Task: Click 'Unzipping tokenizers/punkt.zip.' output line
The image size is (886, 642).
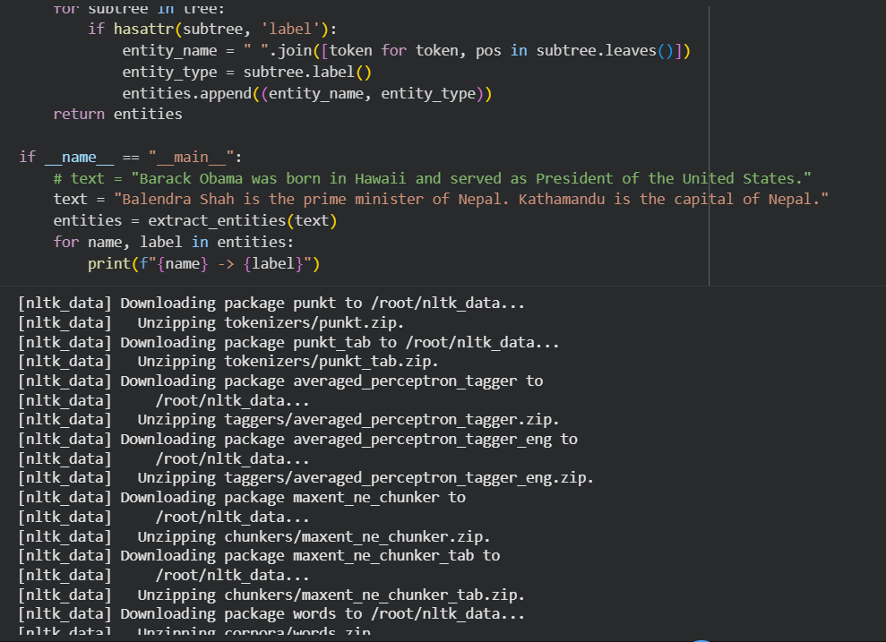Action: pos(211,323)
